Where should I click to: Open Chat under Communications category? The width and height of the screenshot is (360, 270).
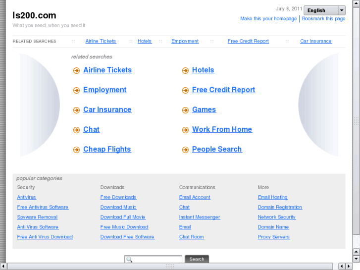pyautogui.click(x=184, y=207)
